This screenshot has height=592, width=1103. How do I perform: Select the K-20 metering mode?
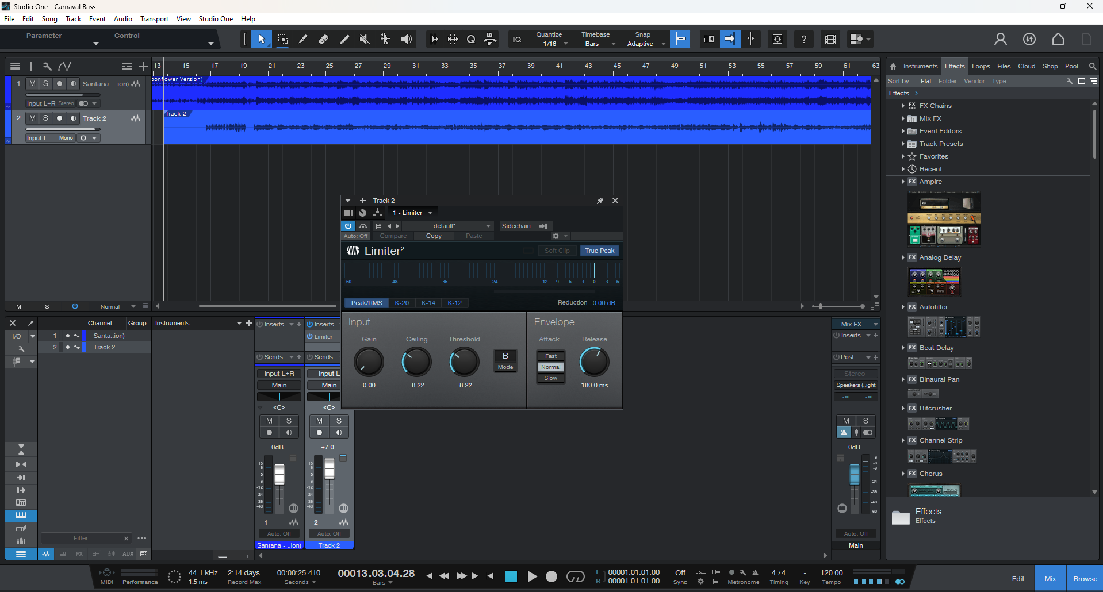click(x=402, y=303)
